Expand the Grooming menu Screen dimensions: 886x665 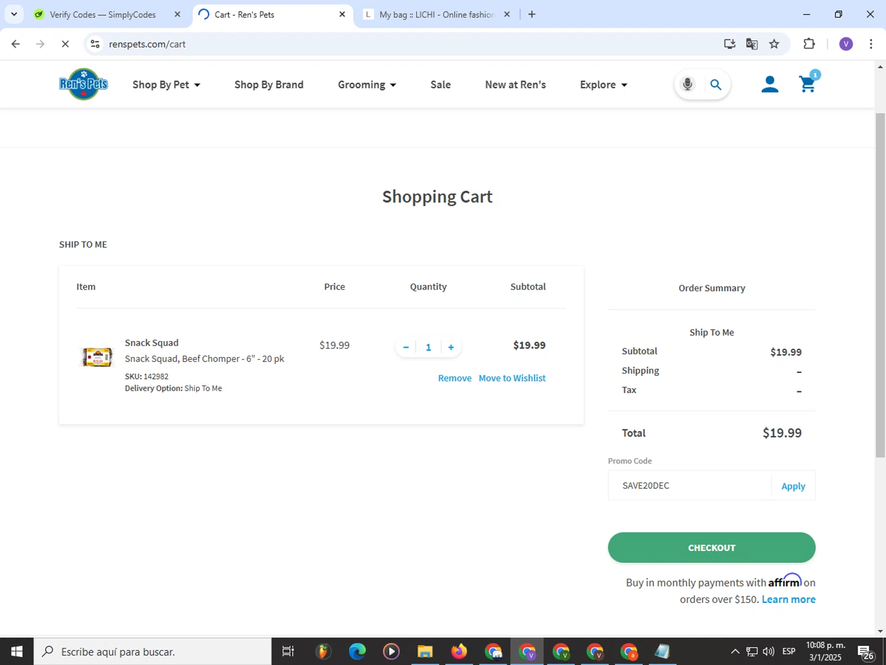(367, 85)
